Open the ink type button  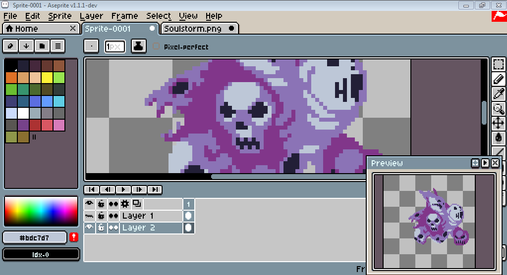pos(138,46)
